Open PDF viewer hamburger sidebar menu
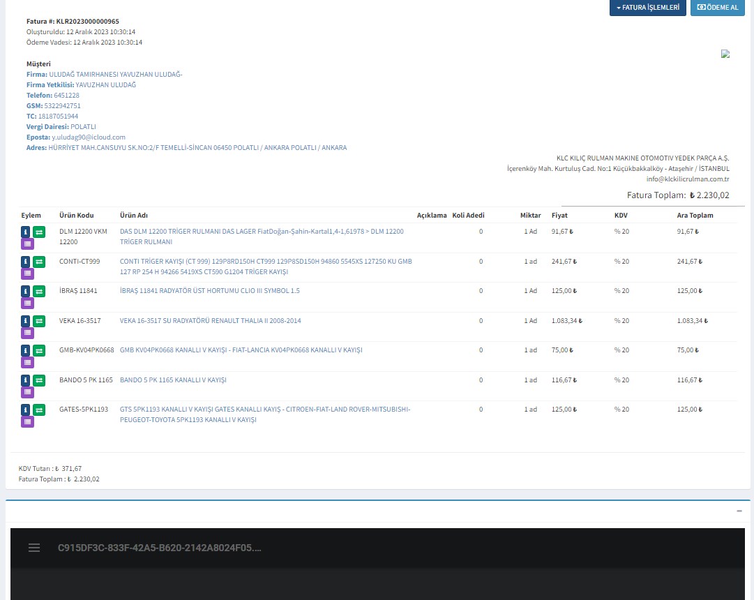 tap(34, 548)
